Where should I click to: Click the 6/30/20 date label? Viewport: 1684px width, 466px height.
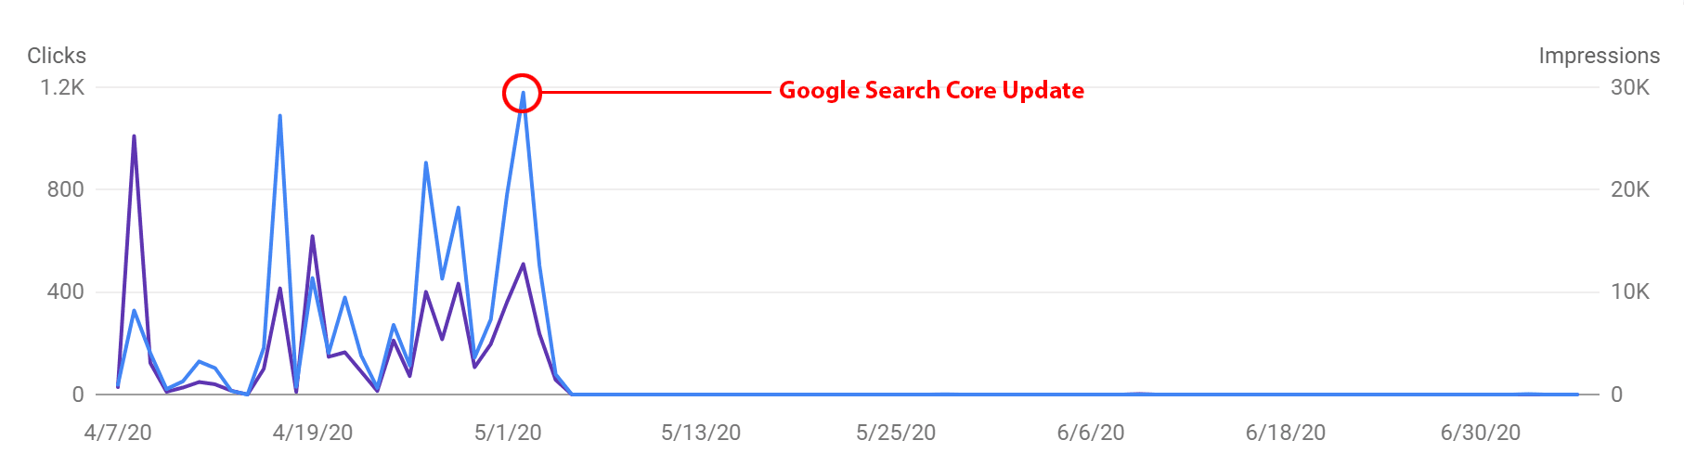point(1481,433)
